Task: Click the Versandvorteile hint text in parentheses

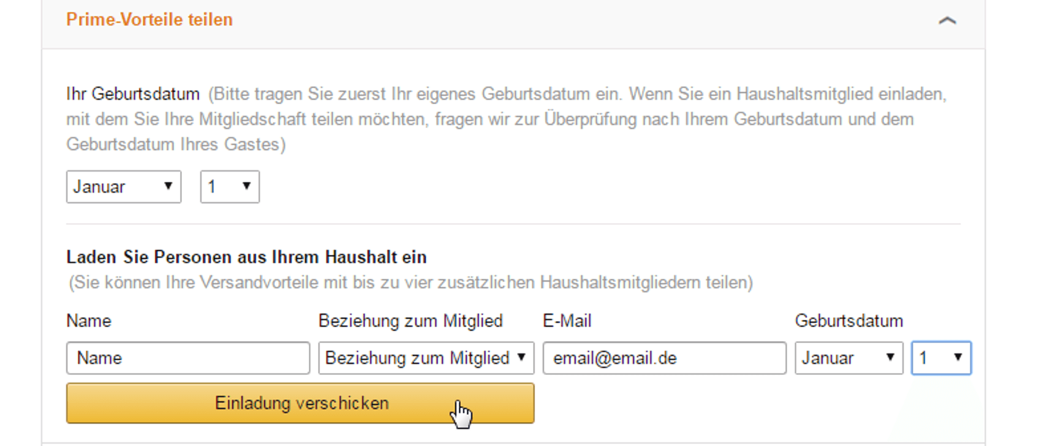Action: (410, 282)
